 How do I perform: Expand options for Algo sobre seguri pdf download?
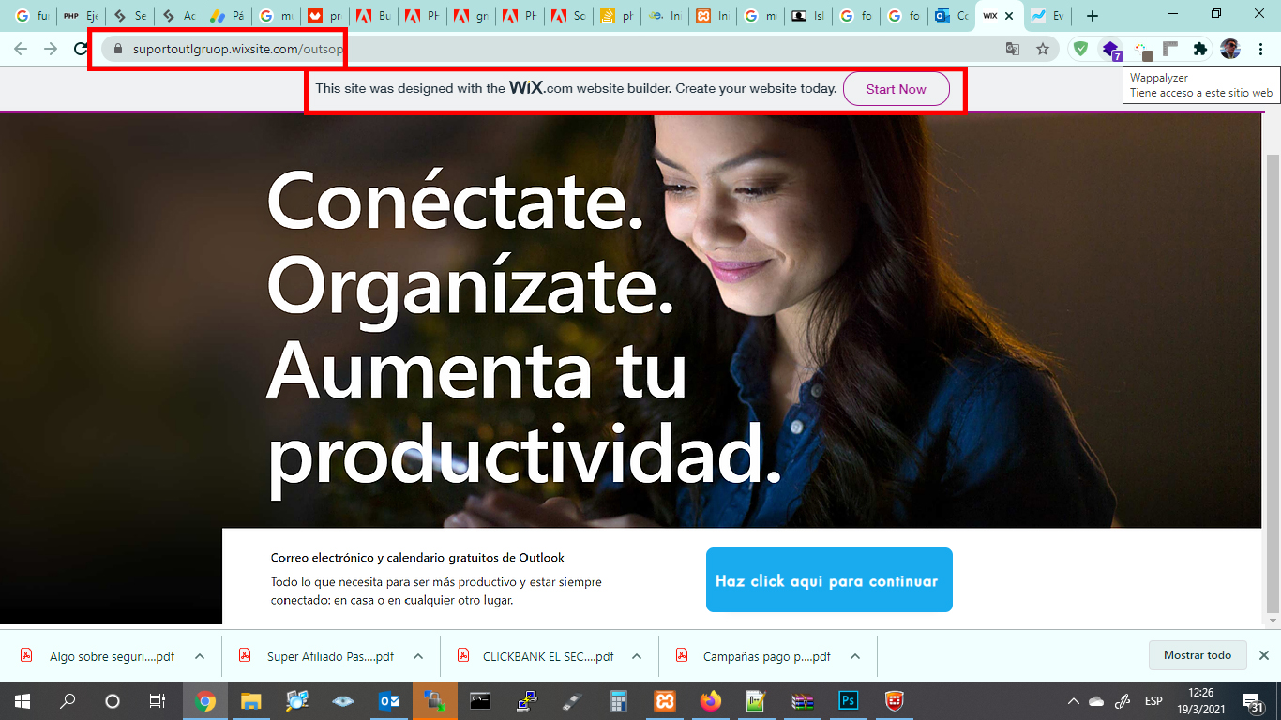point(200,656)
